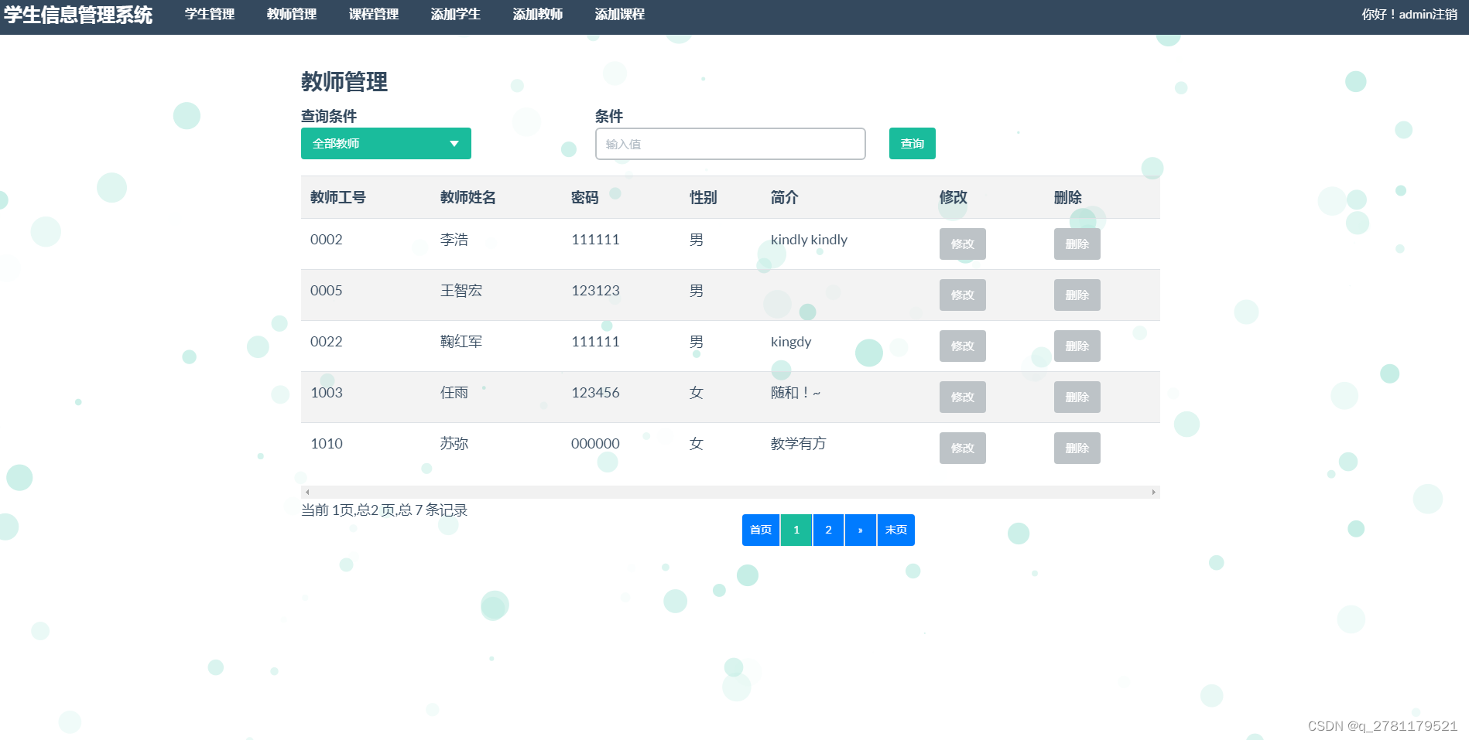Screen dimensions: 1469x740
Task: Click the intro text kindly kindly
Action: (x=809, y=240)
